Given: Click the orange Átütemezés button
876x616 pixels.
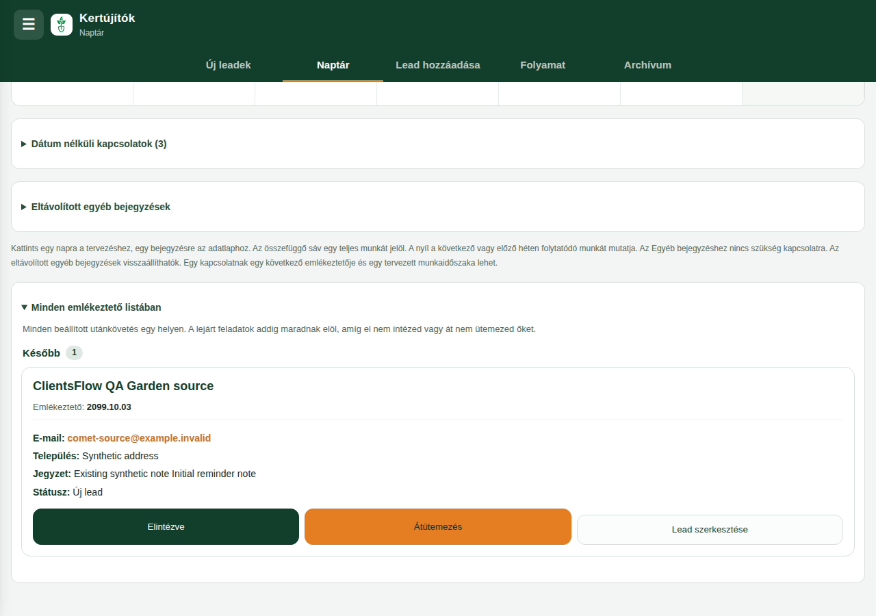Looking at the screenshot, I should pyautogui.click(x=438, y=526).
